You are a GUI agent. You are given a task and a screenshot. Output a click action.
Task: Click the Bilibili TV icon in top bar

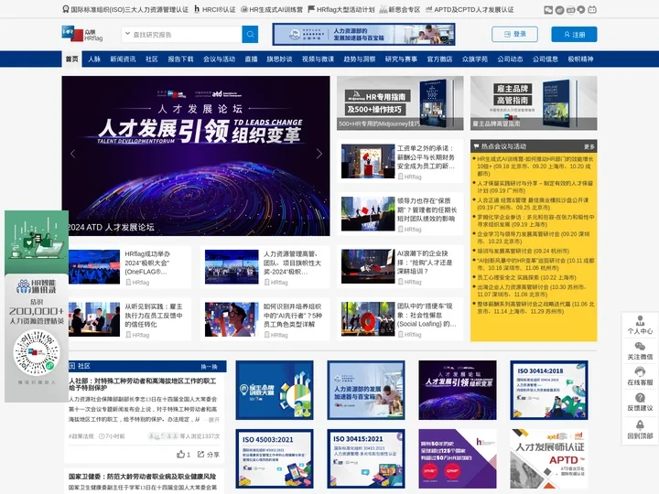click(x=592, y=10)
